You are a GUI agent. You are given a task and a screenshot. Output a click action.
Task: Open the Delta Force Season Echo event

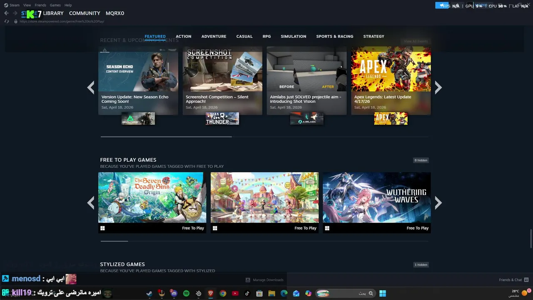tap(138, 80)
